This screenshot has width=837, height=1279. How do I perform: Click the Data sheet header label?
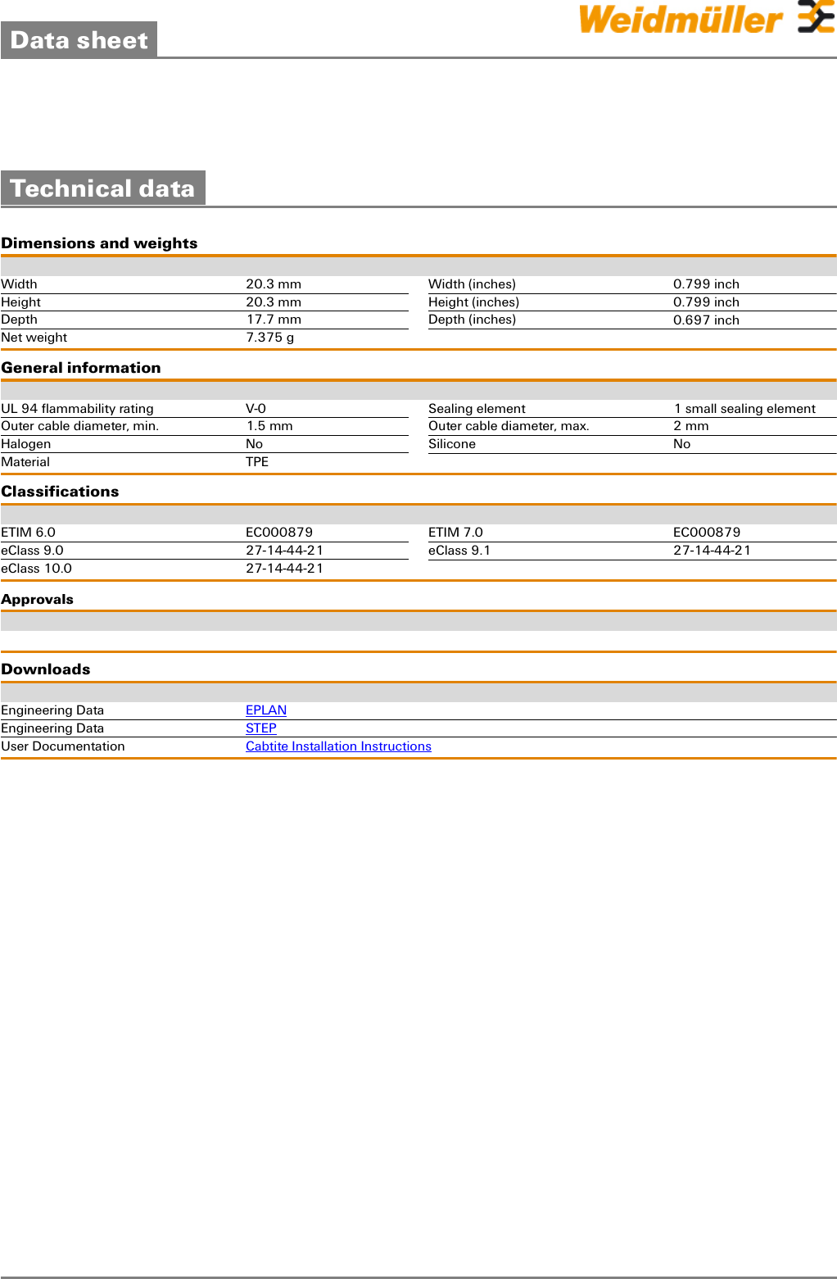pyautogui.click(x=79, y=40)
